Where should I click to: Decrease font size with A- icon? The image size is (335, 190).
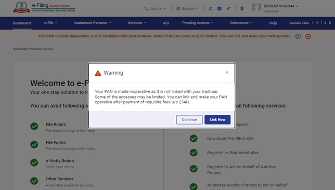tap(211, 8)
